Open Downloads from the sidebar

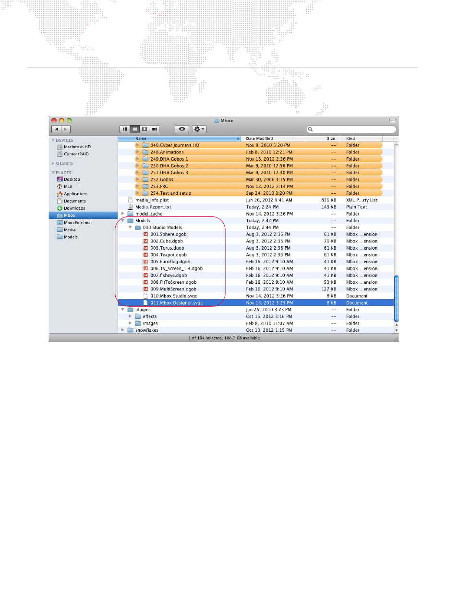point(74,208)
